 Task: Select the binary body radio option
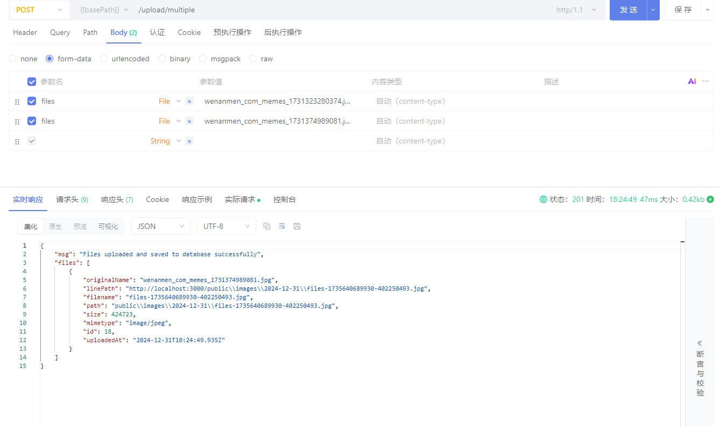(x=162, y=59)
